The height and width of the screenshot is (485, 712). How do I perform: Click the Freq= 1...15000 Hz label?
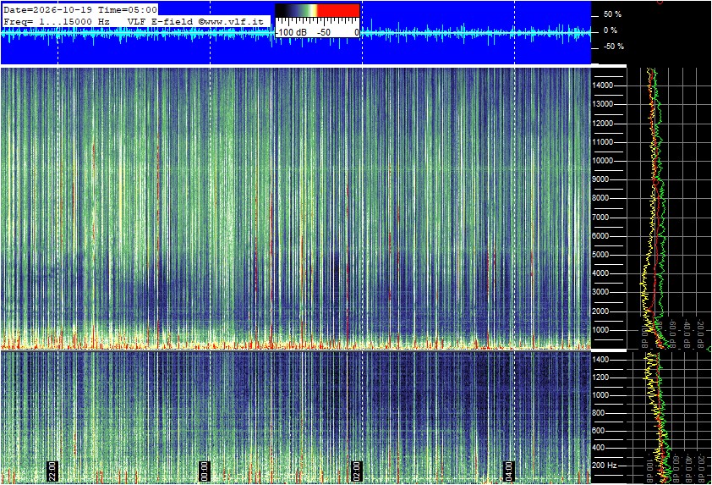tap(57, 21)
